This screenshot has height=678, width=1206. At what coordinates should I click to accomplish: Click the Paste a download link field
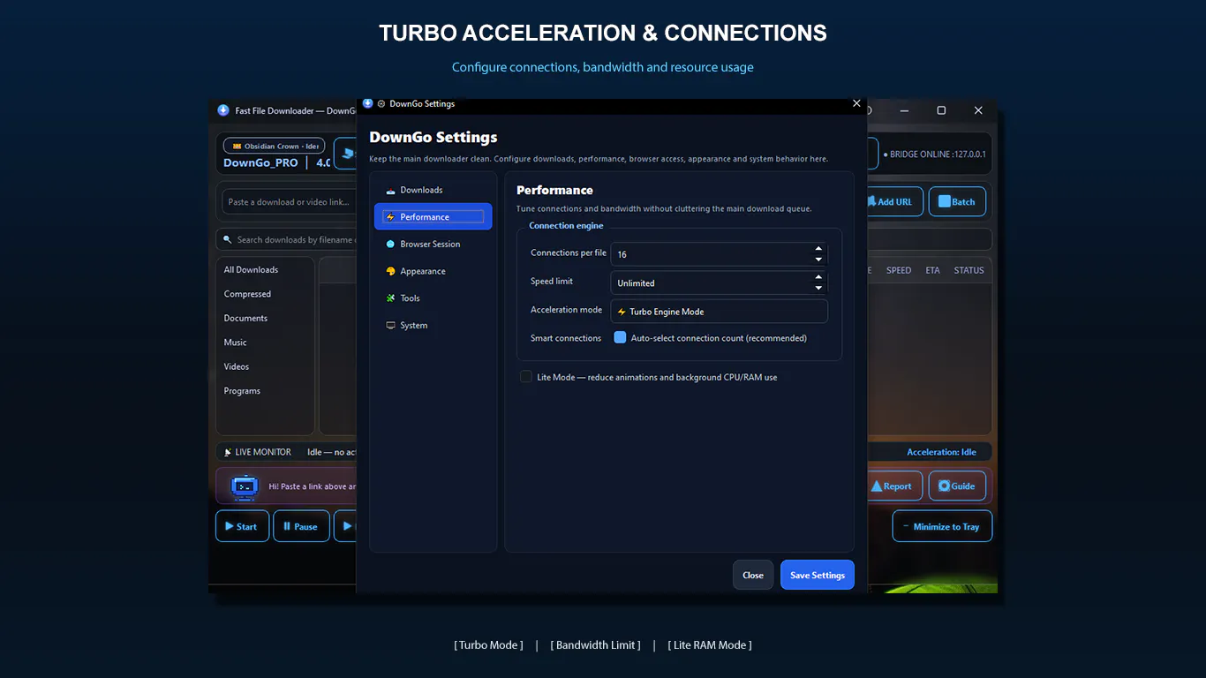[290, 201]
